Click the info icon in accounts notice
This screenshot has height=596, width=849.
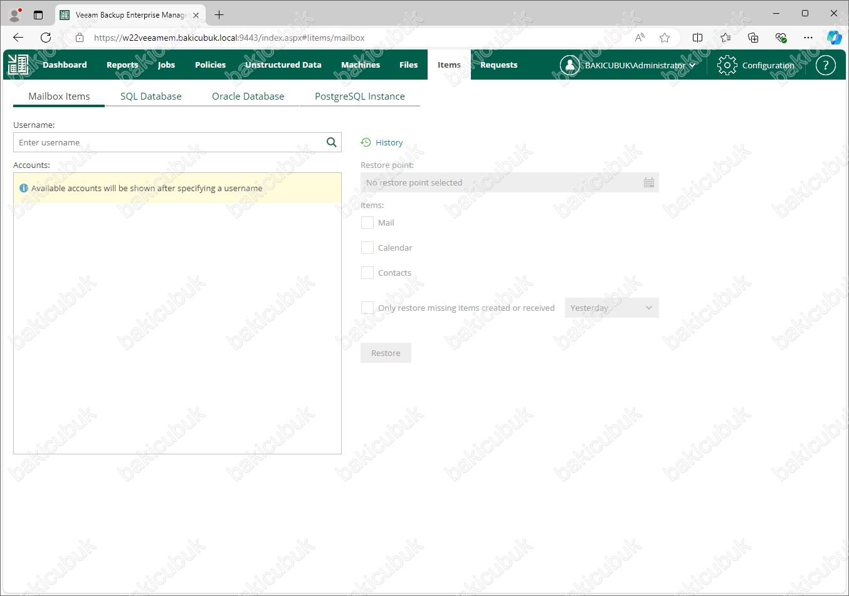[x=24, y=188]
